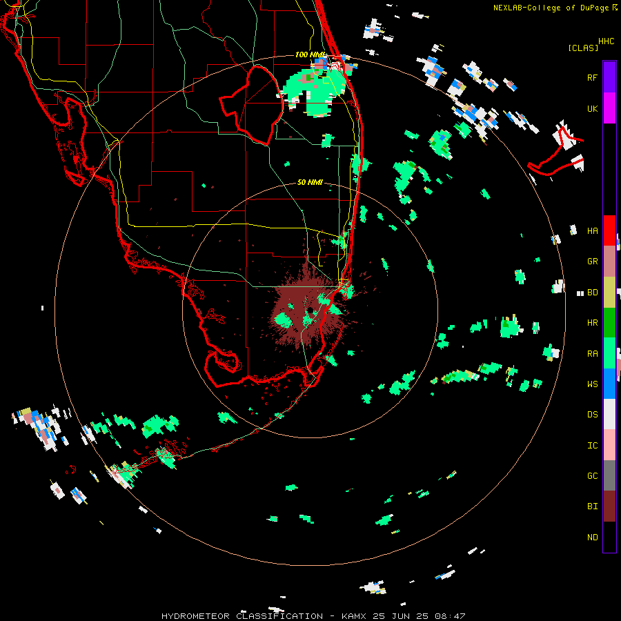Click the IC legend label
The height and width of the screenshot is (621, 621).
592,445
